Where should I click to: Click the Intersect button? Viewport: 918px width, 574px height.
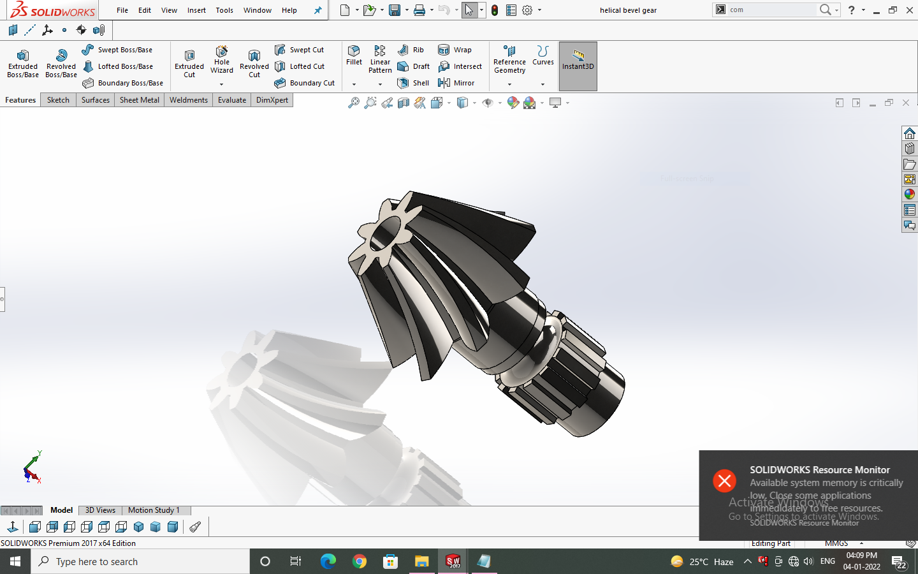pos(460,66)
